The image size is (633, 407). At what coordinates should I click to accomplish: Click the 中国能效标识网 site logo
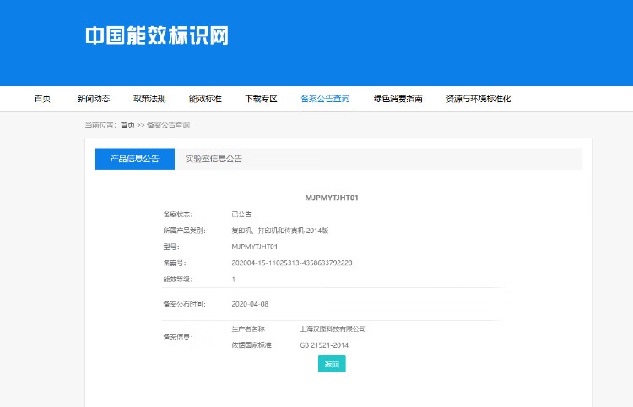tap(156, 35)
